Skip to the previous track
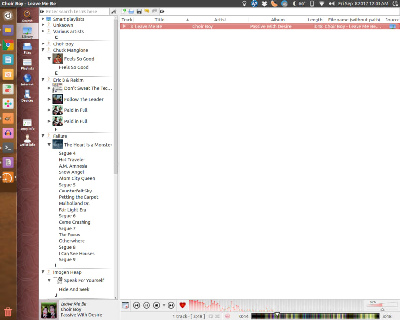Viewport: 400px width, 320px height. tap(136, 305)
